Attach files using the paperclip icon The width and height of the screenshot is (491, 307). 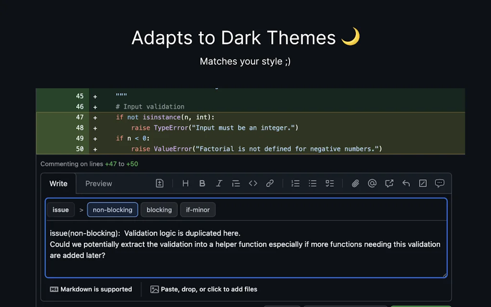coord(355,183)
